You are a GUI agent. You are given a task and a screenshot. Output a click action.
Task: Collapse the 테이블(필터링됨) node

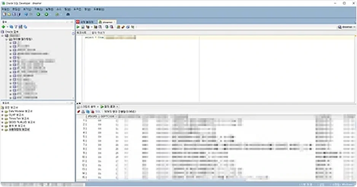click(7, 40)
